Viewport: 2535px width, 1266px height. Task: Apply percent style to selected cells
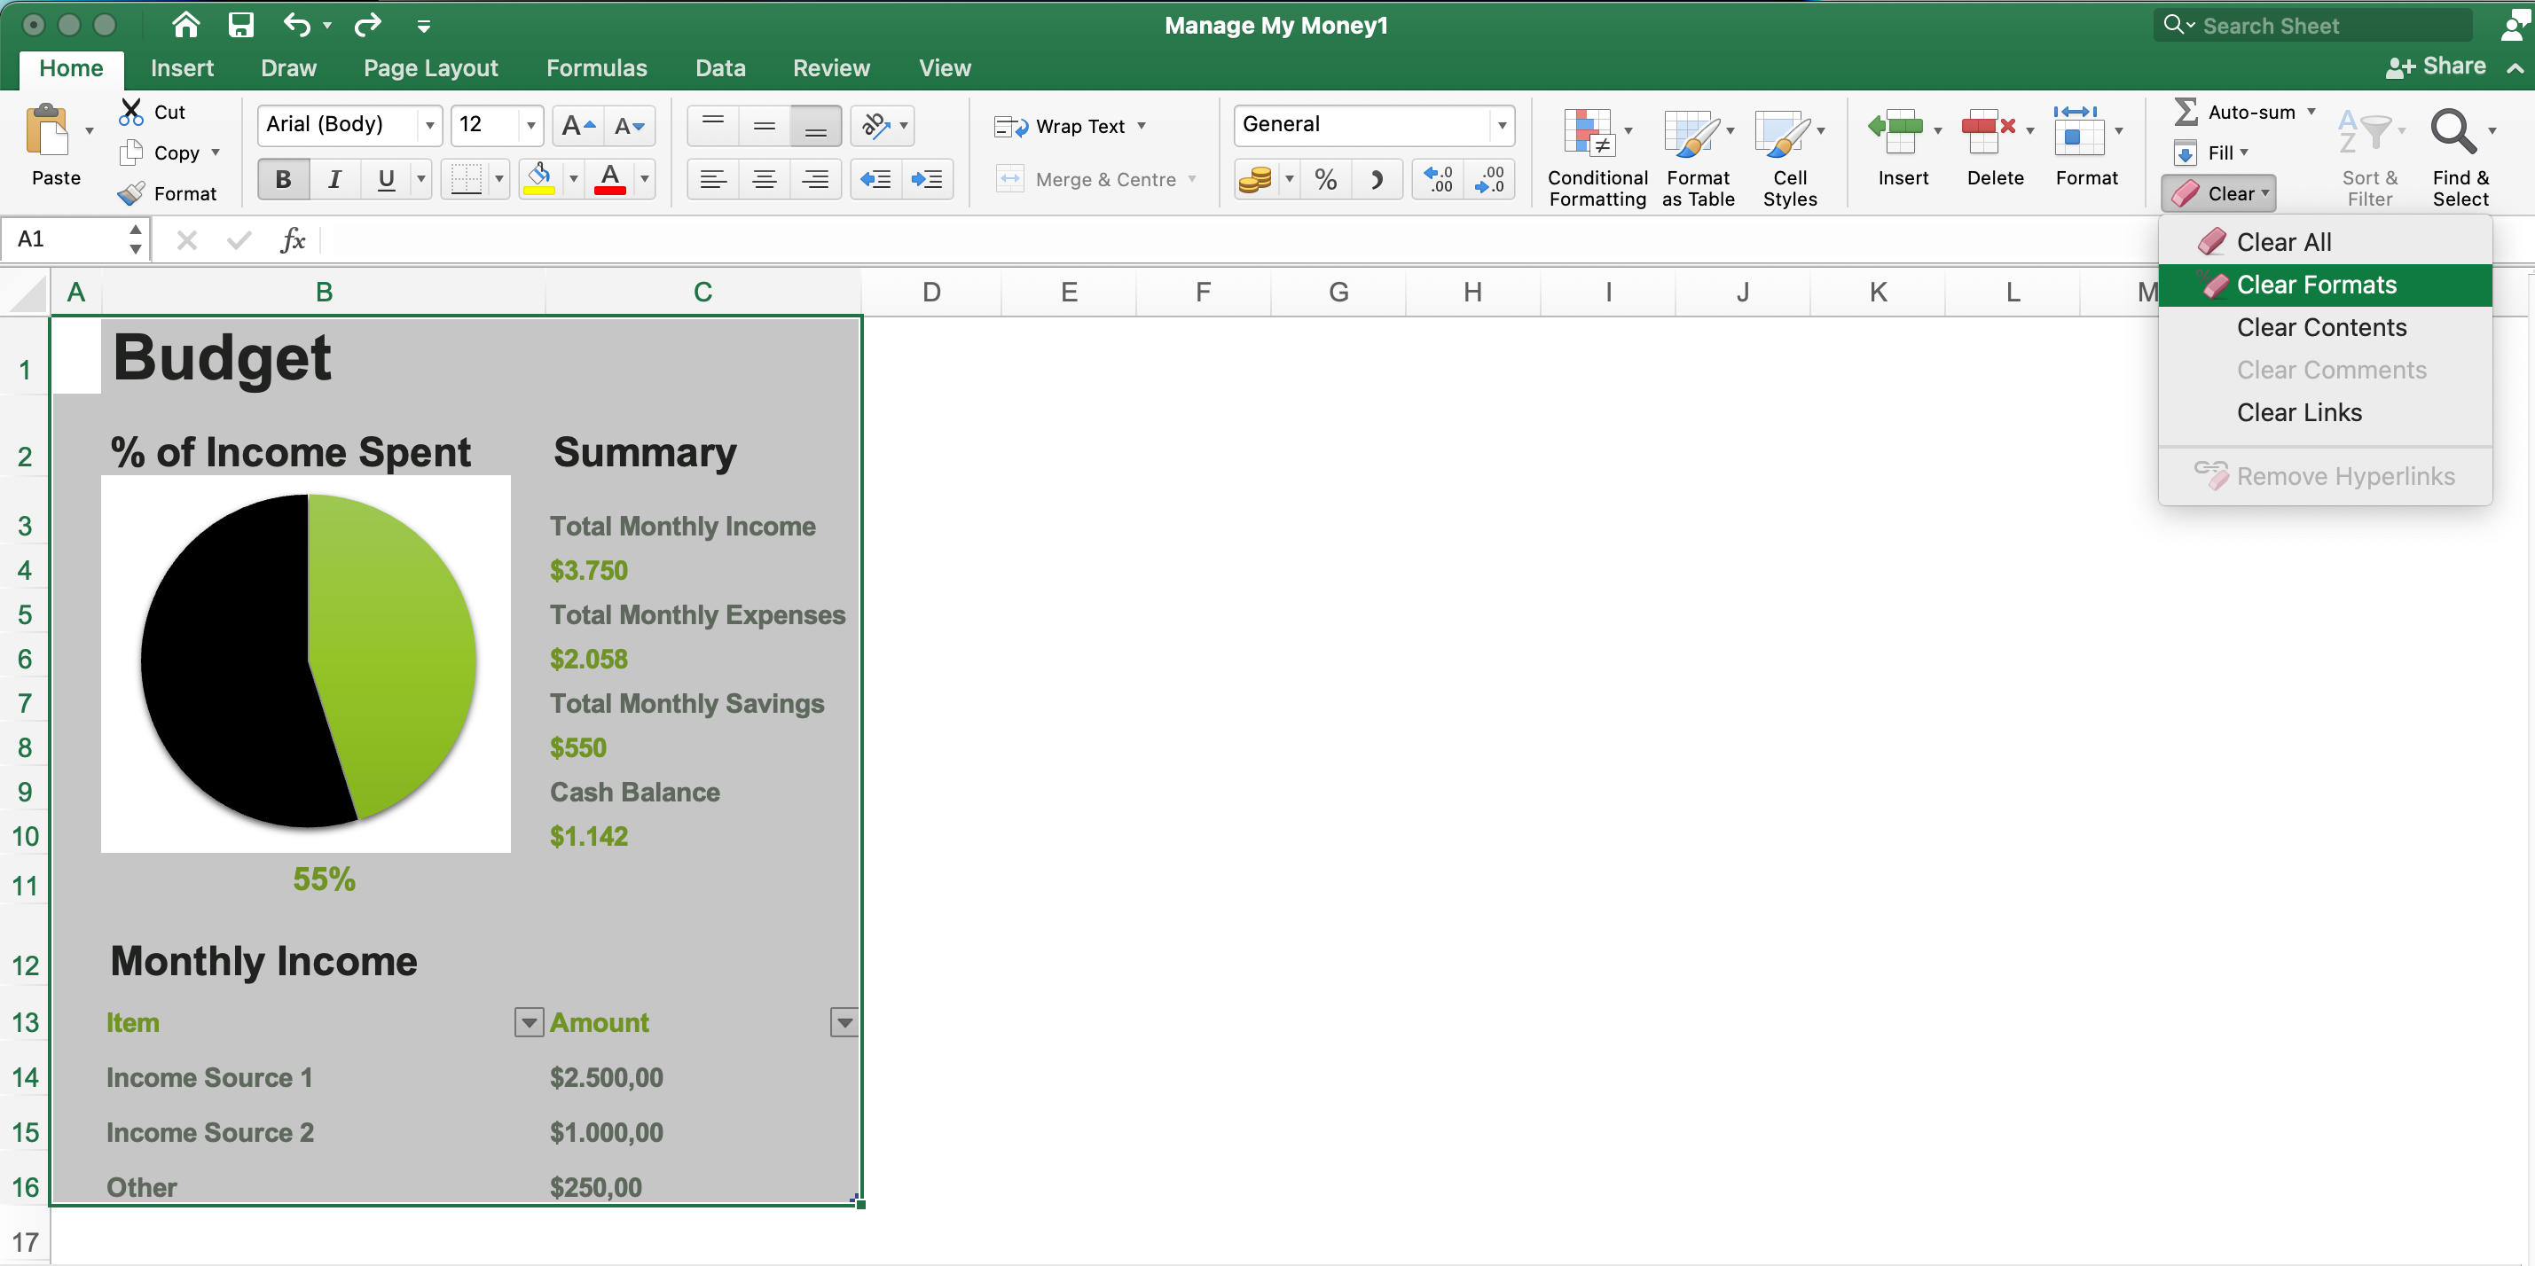point(1325,179)
